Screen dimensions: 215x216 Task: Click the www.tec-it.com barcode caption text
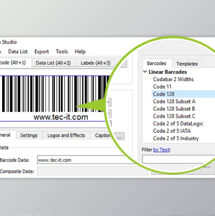(x=61, y=117)
